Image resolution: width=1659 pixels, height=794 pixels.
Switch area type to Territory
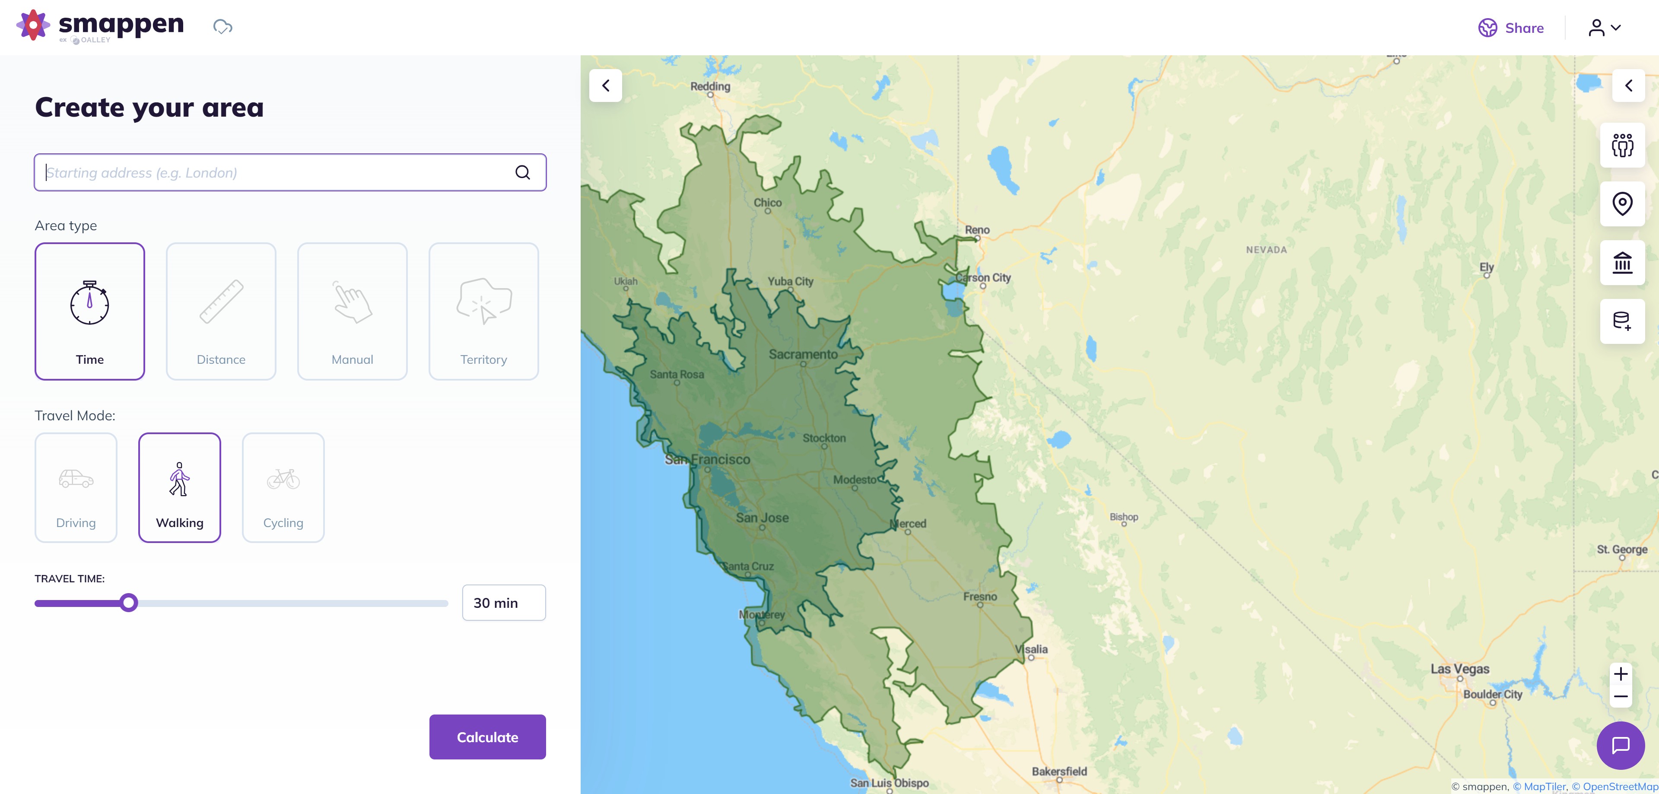(483, 311)
